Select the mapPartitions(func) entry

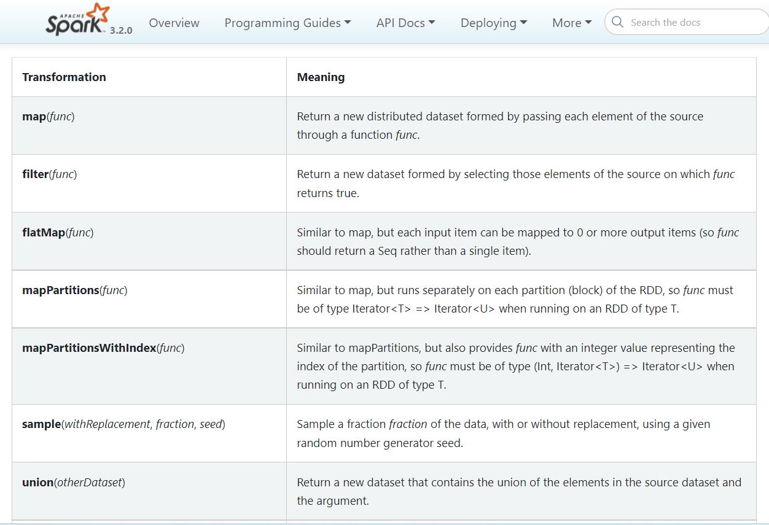[x=75, y=290]
